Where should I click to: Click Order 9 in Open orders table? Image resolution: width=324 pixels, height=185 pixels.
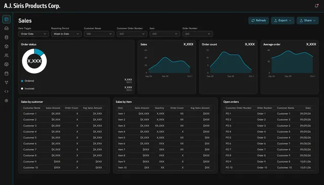262,162
